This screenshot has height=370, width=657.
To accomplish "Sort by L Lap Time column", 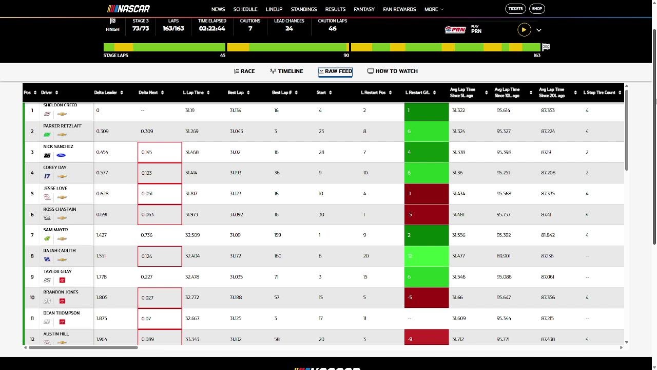I will point(197,92).
